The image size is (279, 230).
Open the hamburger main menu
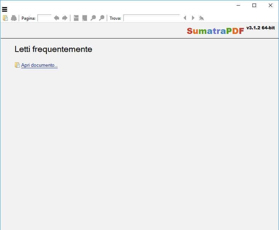5,9
